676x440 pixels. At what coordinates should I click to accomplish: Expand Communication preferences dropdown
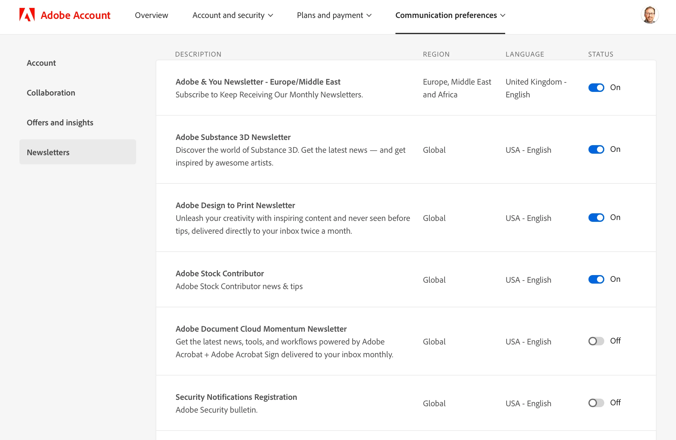pyautogui.click(x=450, y=15)
